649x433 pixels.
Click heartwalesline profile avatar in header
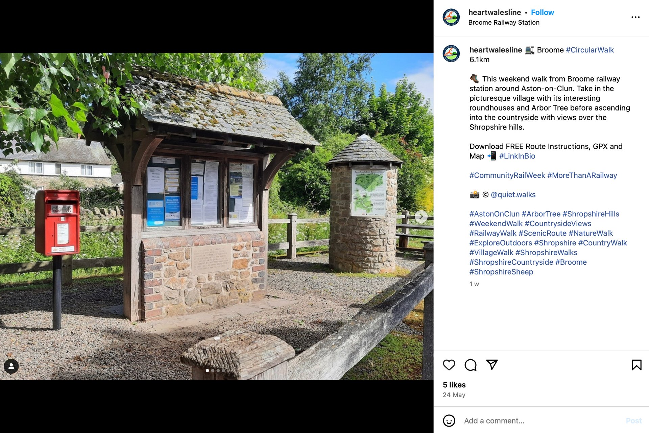coord(451,17)
